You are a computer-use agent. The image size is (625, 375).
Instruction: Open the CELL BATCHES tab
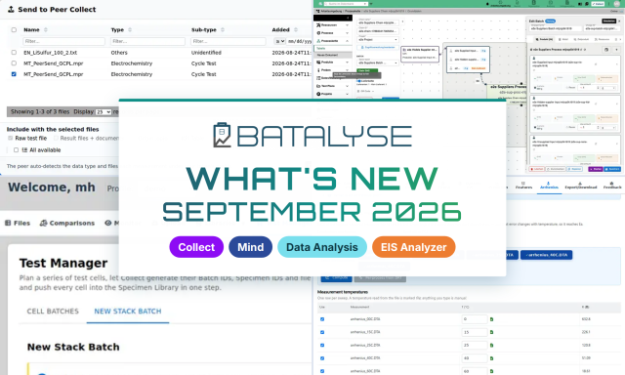(x=53, y=312)
